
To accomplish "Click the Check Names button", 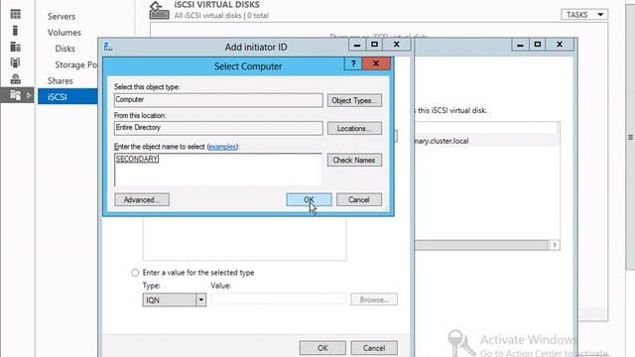I will click(x=354, y=160).
